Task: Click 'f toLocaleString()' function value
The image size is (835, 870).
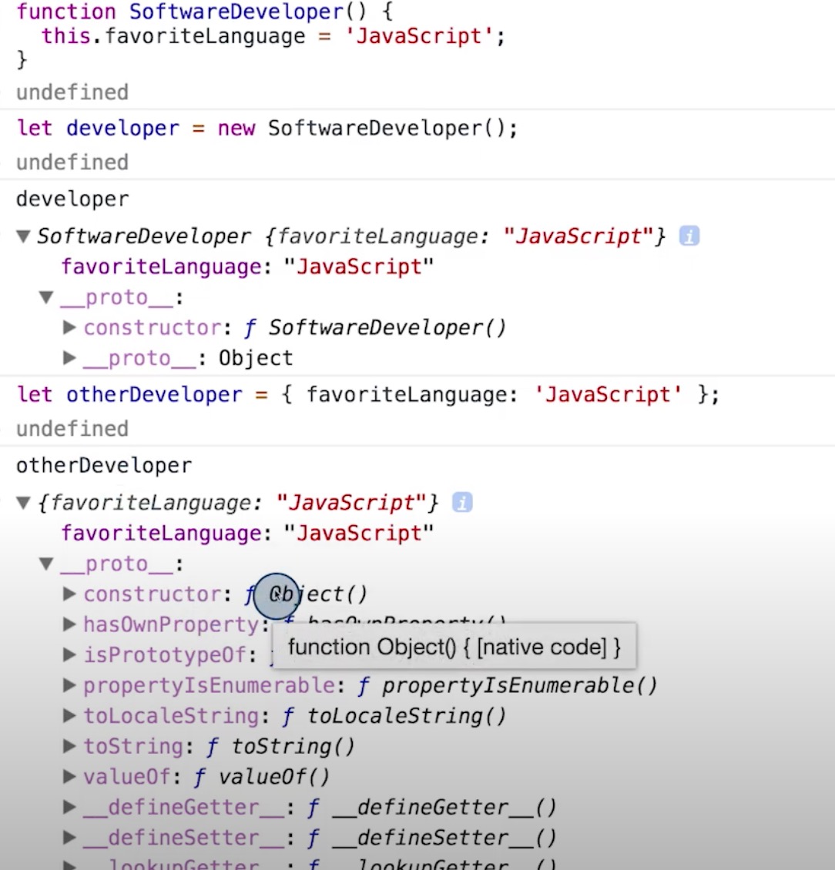Action: click(394, 716)
